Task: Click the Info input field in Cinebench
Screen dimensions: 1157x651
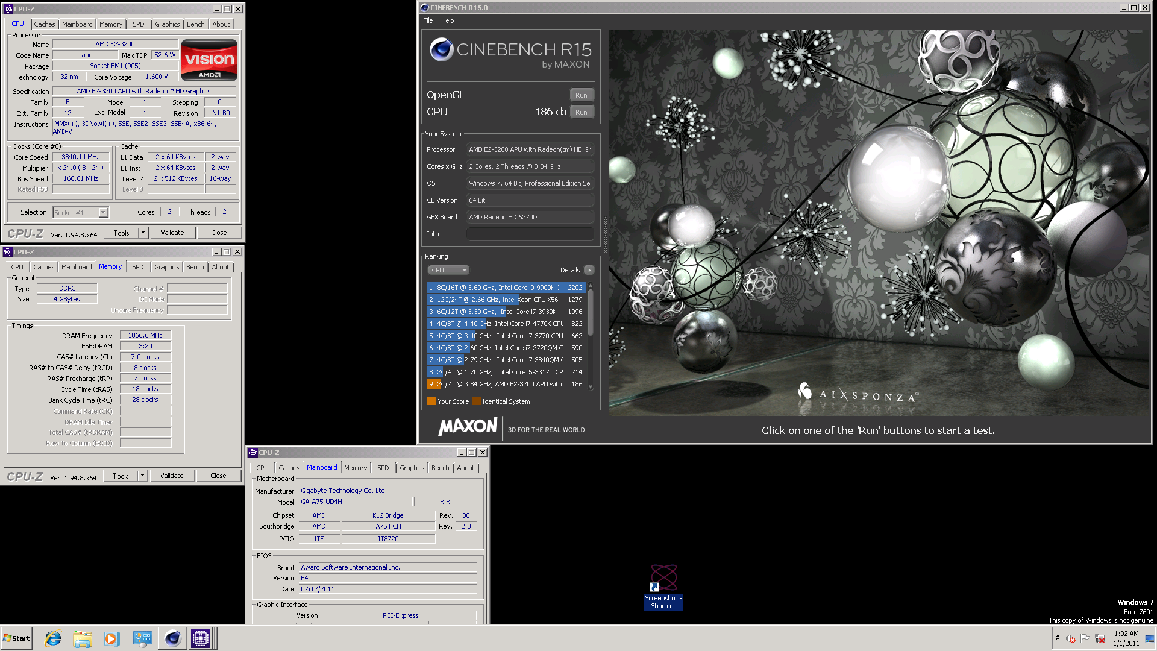Action: click(x=530, y=234)
